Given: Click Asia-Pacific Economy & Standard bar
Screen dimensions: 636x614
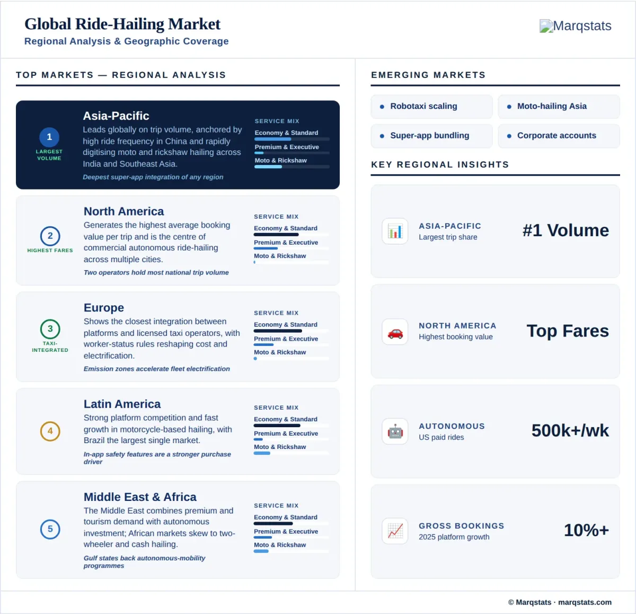Looking at the screenshot, I should (x=292, y=139).
